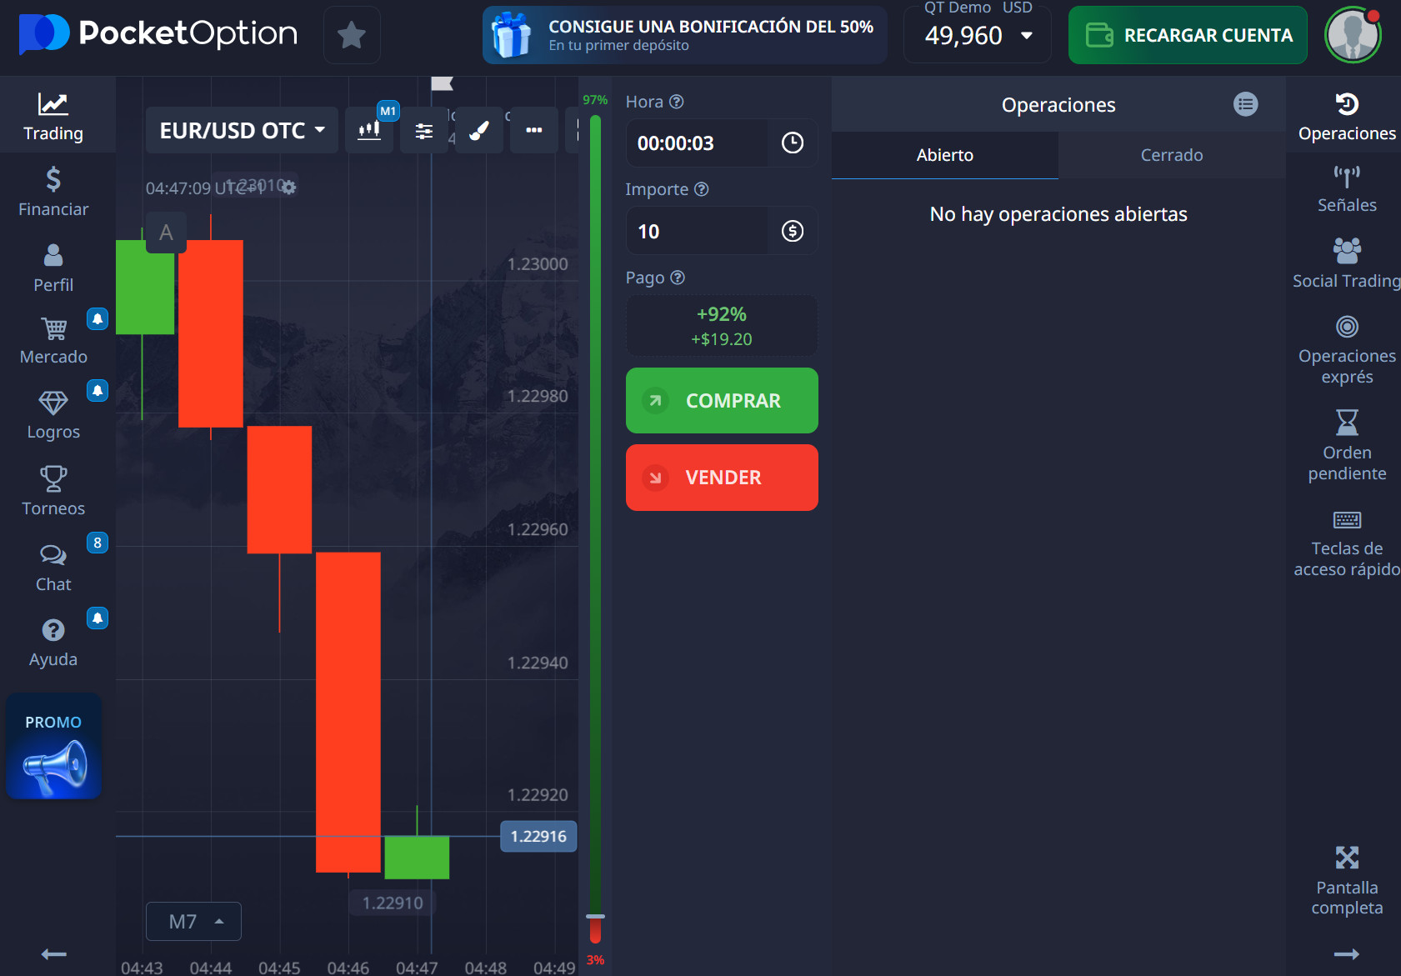Open Perfil in the left sidebar
Image resolution: width=1401 pixels, height=976 pixels.
pos(53,268)
